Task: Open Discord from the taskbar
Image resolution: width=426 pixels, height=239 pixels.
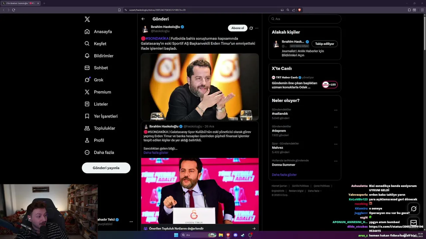Action: pyautogui.click(x=235, y=235)
